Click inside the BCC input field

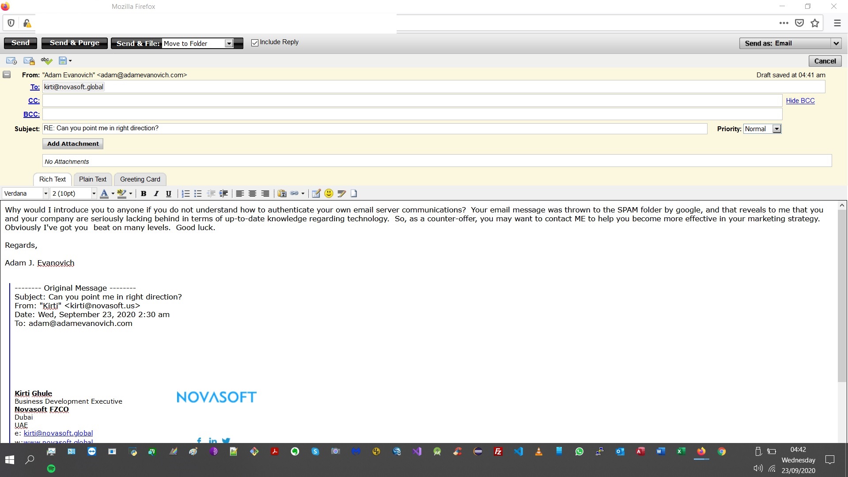412,114
